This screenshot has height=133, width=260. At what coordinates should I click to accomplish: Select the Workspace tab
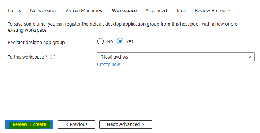[124, 10]
